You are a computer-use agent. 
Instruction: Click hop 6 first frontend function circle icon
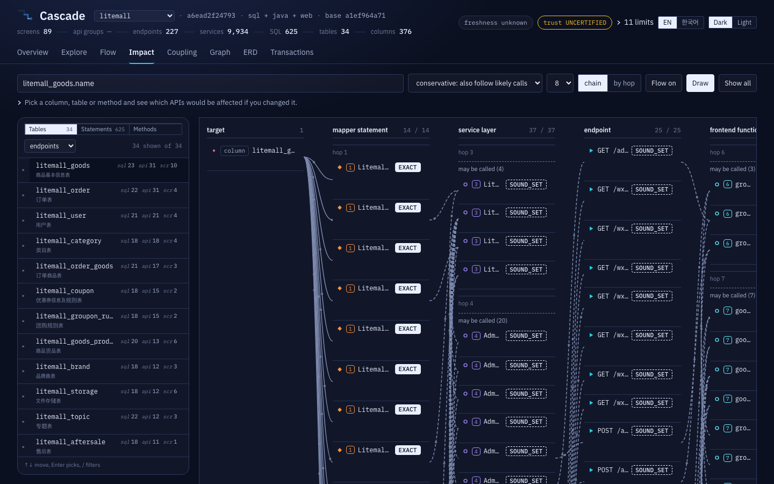(x=717, y=184)
